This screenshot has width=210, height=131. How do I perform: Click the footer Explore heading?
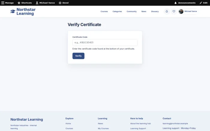click(x=69, y=118)
